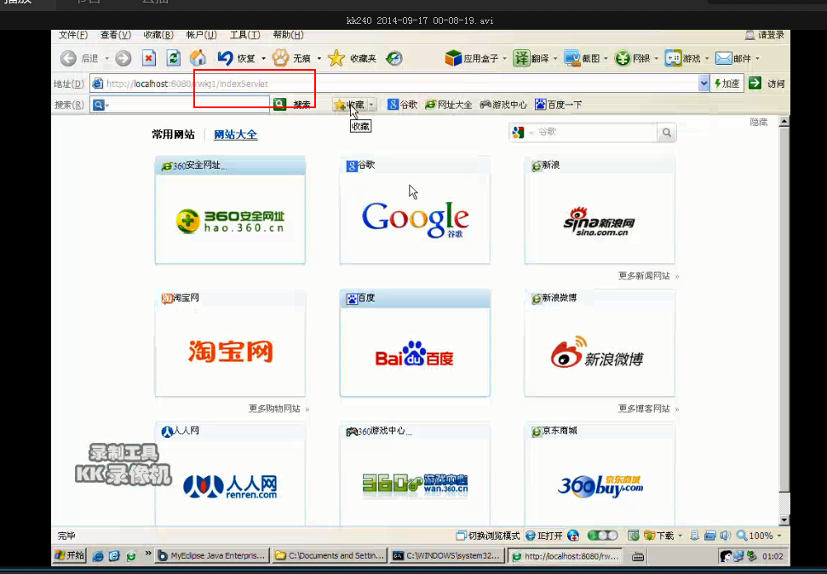
Task: Open 收藏夹 favorites star in toolbar
Action: (336, 58)
